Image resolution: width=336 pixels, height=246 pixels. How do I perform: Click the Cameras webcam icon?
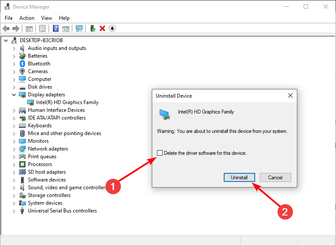(22, 71)
